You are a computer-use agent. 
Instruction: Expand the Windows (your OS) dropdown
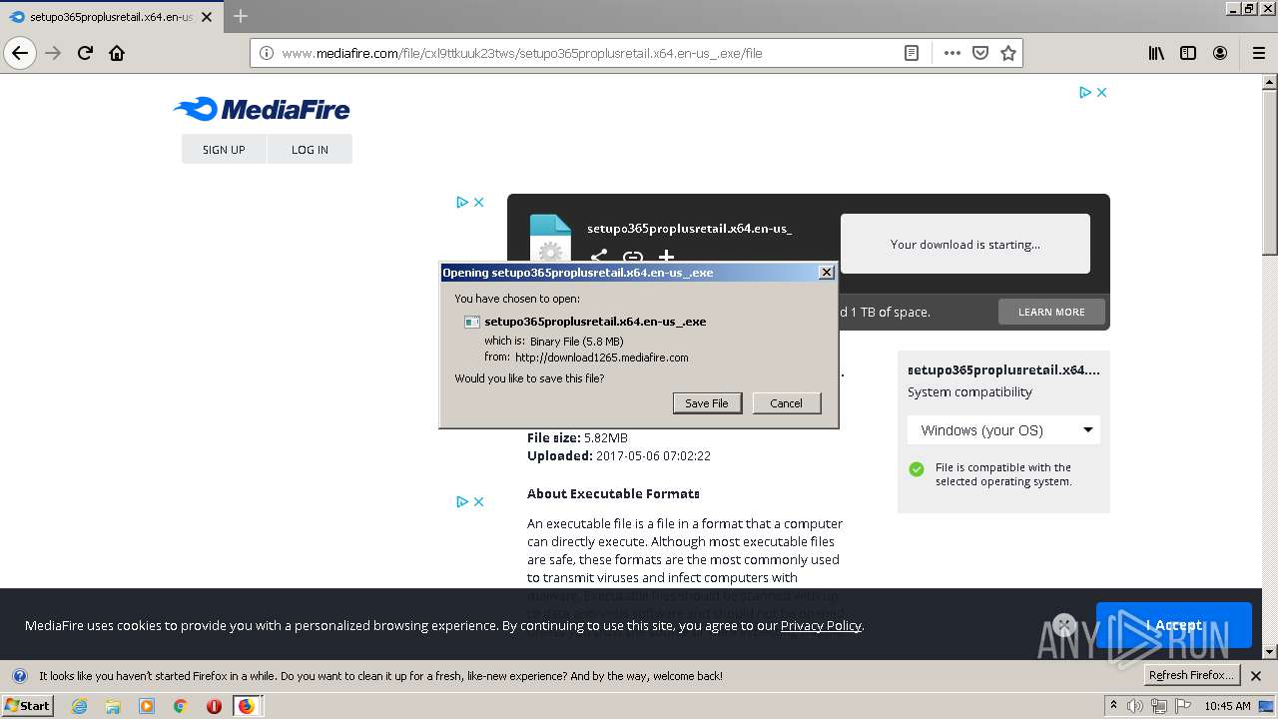[1003, 430]
